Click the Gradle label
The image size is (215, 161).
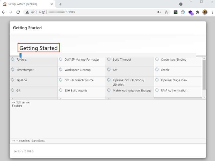pyautogui.click(x=165, y=70)
